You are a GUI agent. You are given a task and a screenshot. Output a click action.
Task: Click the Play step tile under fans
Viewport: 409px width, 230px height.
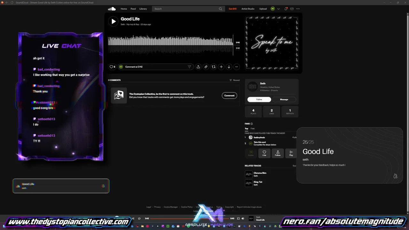[x=291, y=153]
